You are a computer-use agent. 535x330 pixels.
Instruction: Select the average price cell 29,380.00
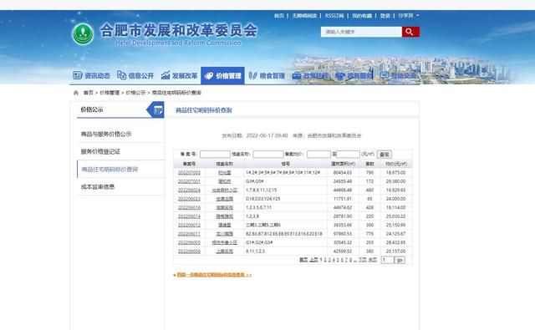[395, 181]
